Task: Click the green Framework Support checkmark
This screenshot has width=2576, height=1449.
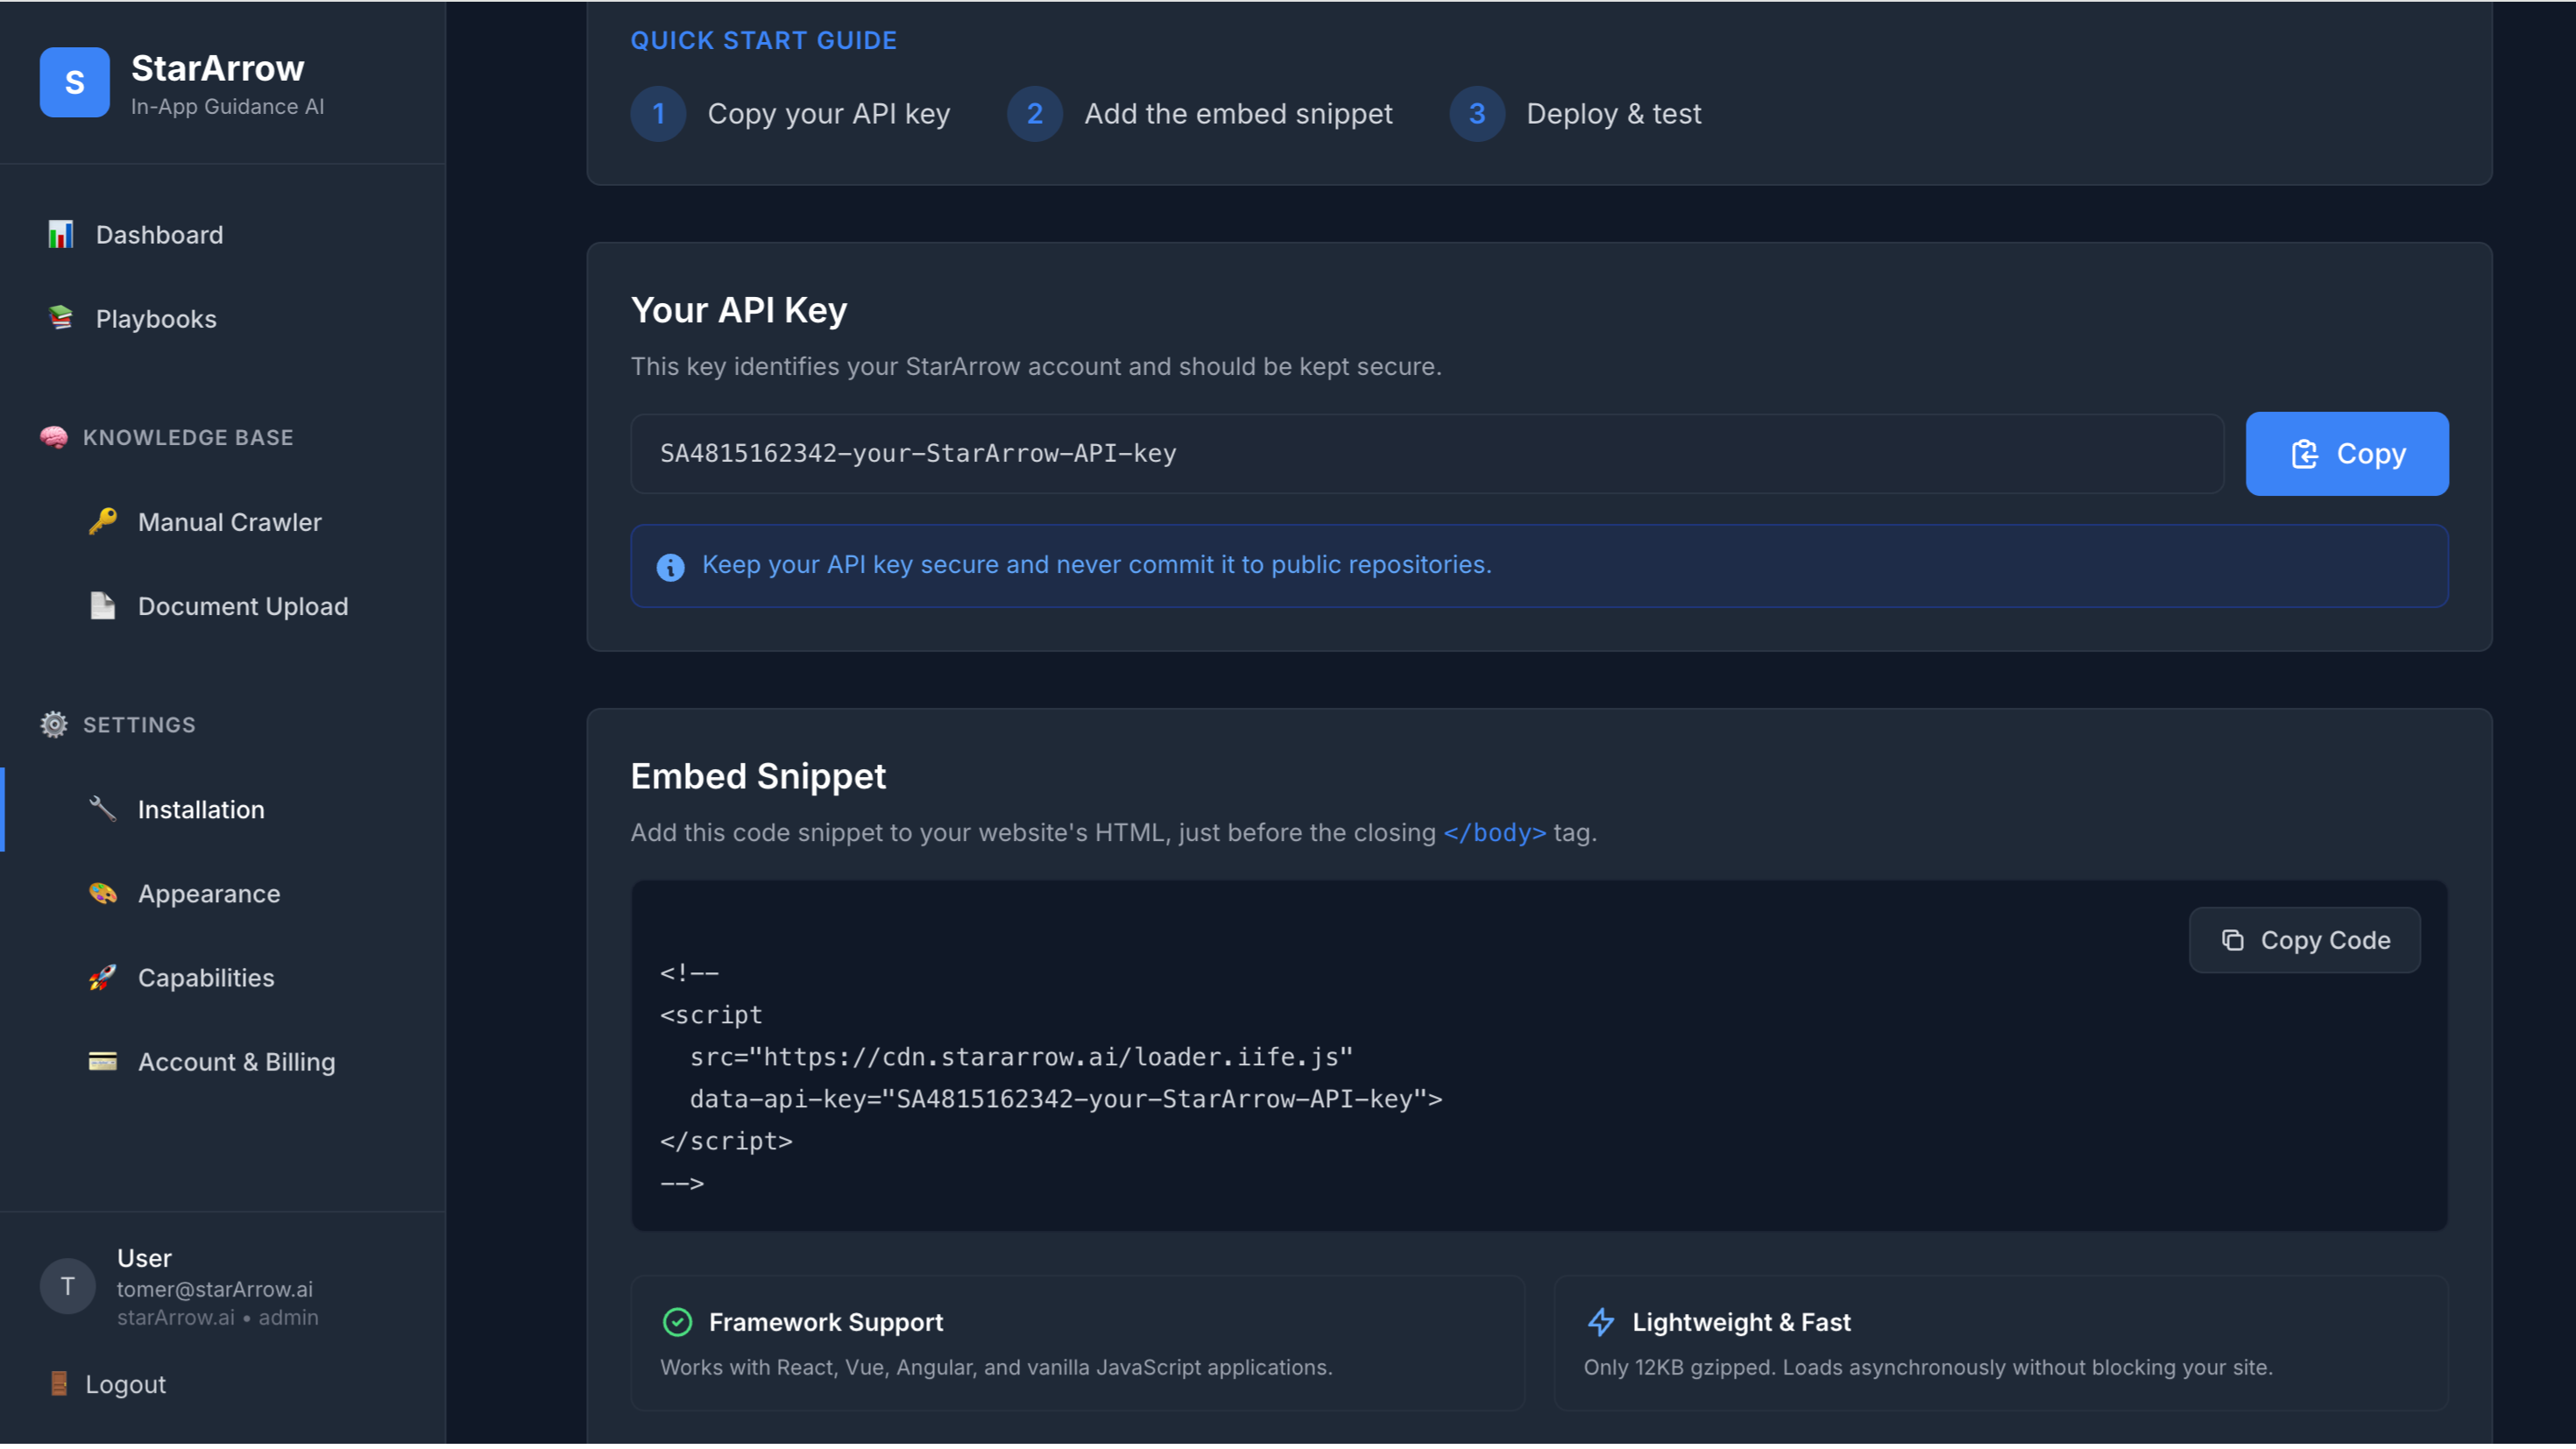Action: pyautogui.click(x=679, y=1322)
